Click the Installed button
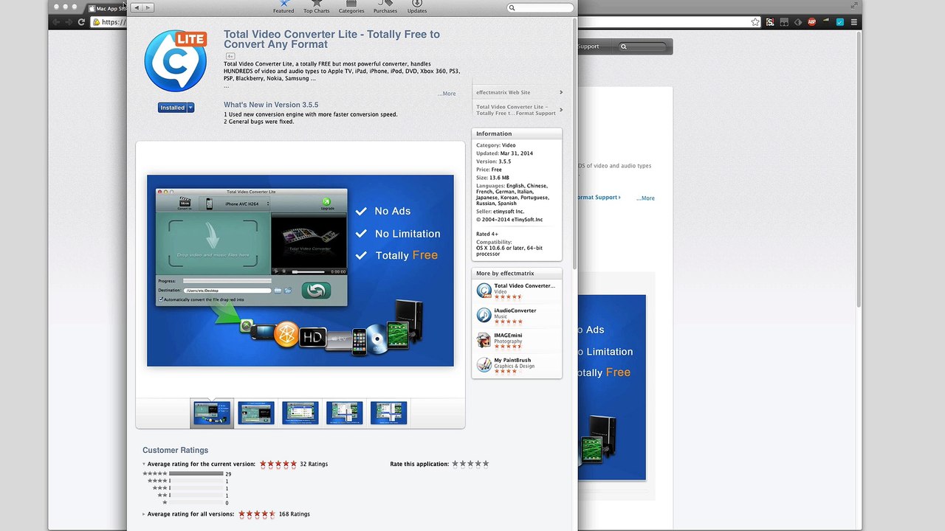Image resolution: width=945 pixels, height=531 pixels. pos(172,108)
